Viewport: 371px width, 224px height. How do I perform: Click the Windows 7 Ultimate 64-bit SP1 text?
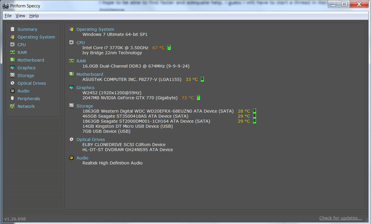(115, 34)
